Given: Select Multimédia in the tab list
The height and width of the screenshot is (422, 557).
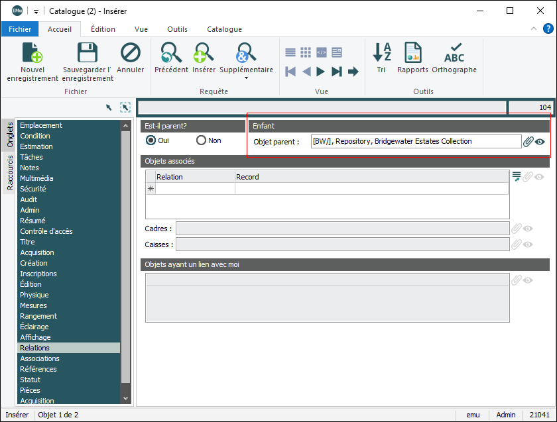Looking at the screenshot, I should click(x=36, y=178).
